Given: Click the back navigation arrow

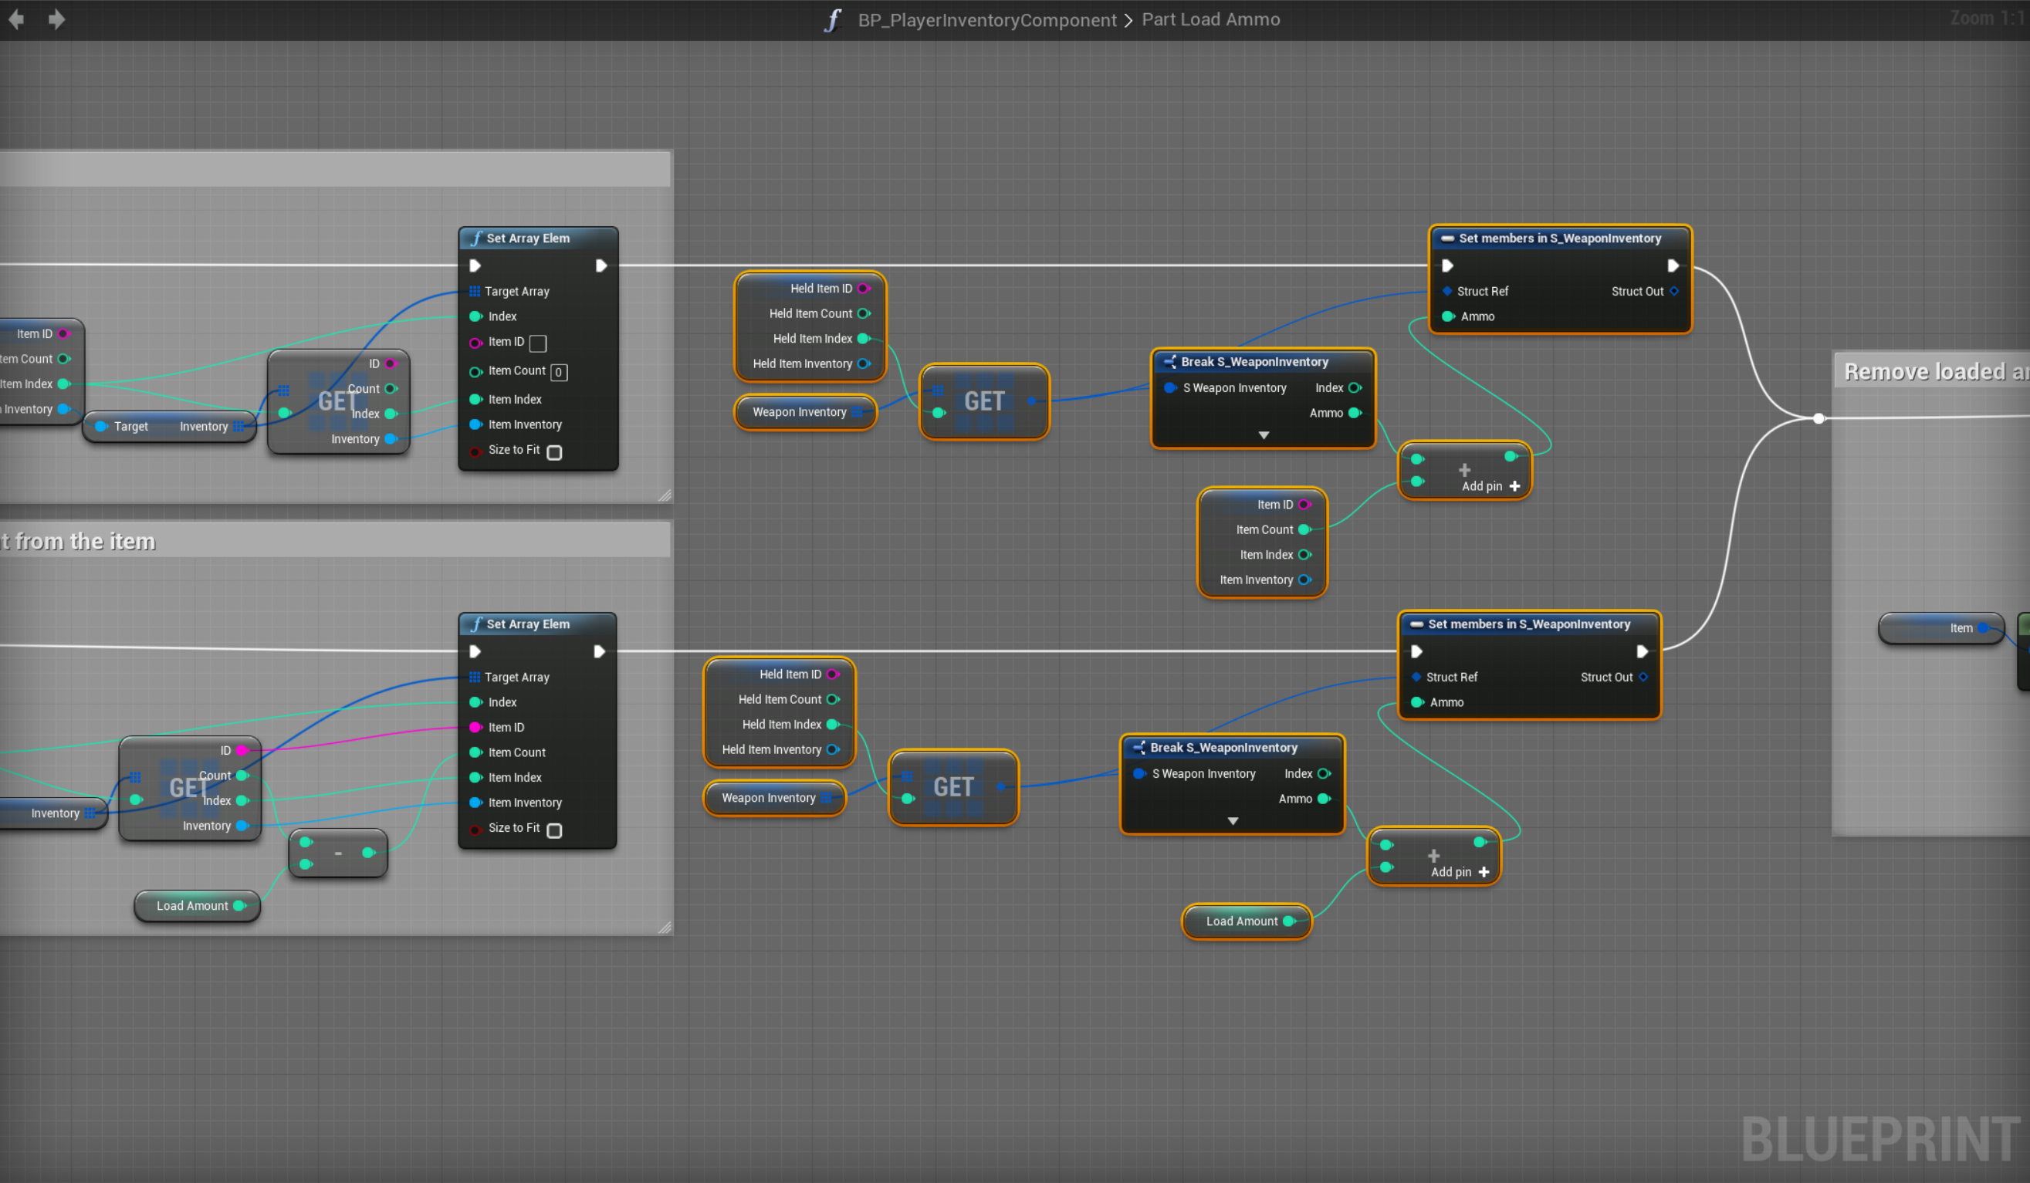Looking at the screenshot, I should [x=16, y=19].
